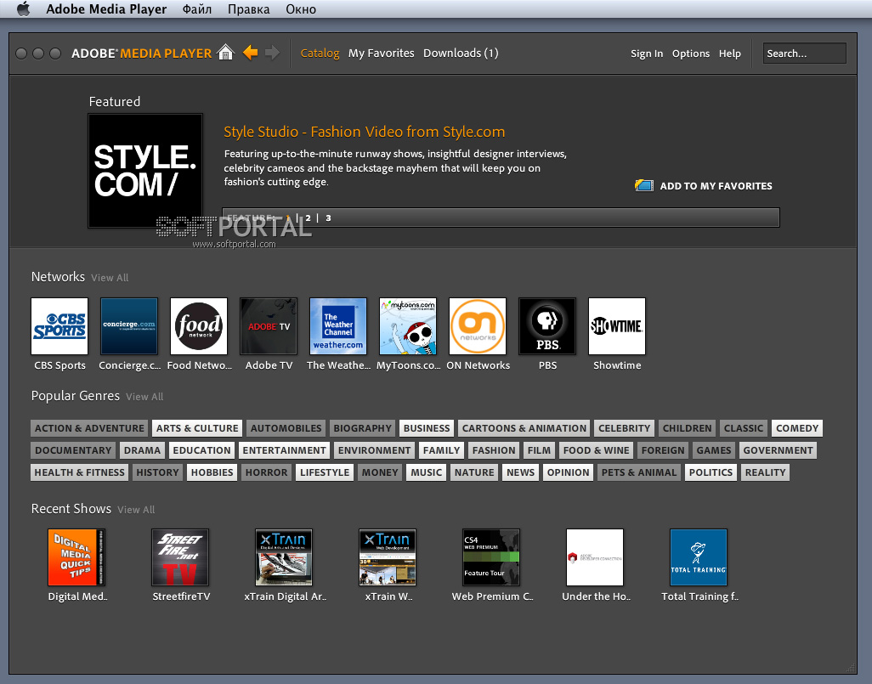Switch to the Downloads (1) tab
Image resolution: width=872 pixels, height=684 pixels.
[461, 53]
